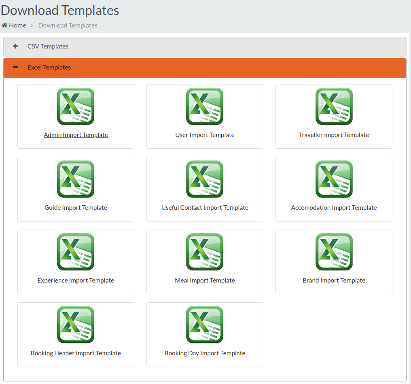Download the Useful Contact Import Template link
The width and height of the screenshot is (411, 384).
[205, 208]
